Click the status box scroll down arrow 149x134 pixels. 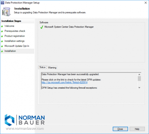(x=139, y=88)
